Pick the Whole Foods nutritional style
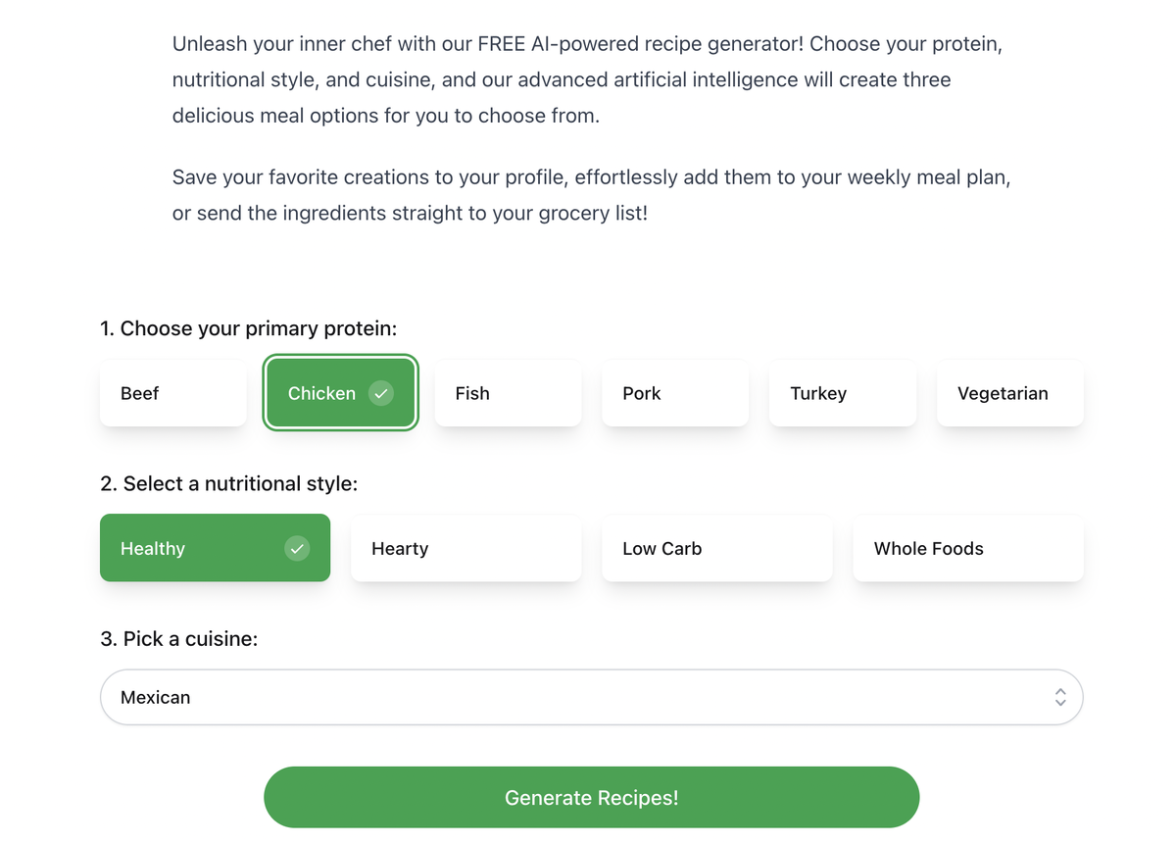This screenshot has width=1176, height=844. 967,548
